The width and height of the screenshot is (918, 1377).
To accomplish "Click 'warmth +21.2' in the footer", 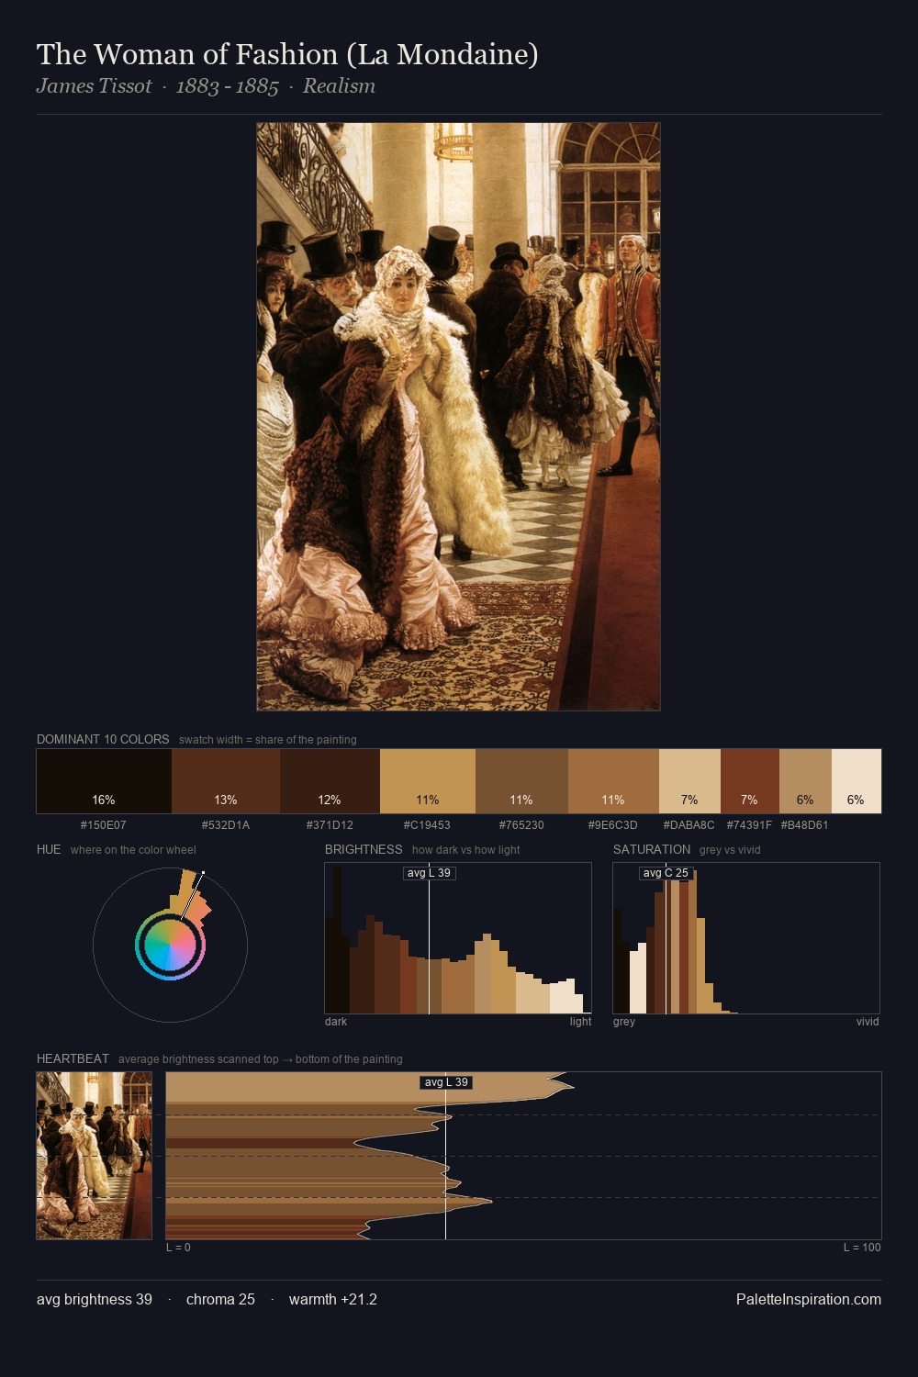I will 333,1299.
